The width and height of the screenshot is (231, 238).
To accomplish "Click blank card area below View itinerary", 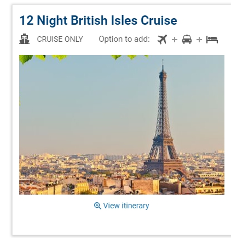I will (122, 223).
